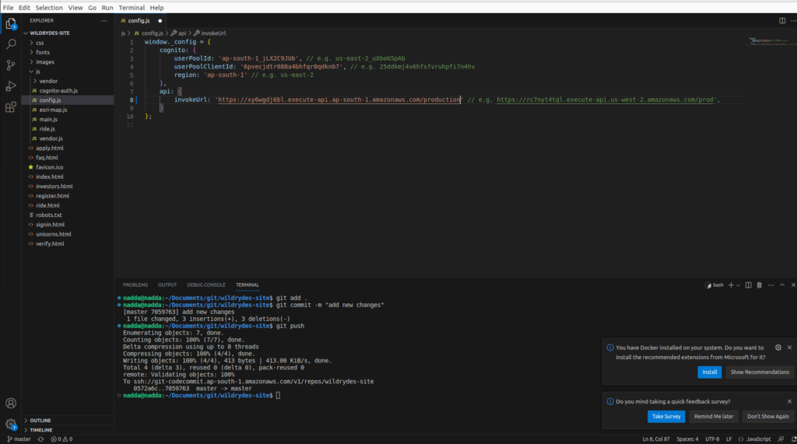The height and width of the screenshot is (444, 797).
Task: Open the File menu
Action: point(8,8)
